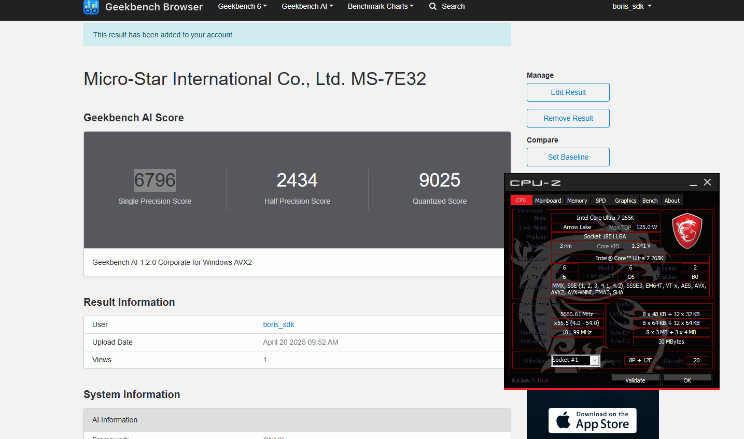Close the CPU-Z window
The width and height of the screenshot is (744, 439).
pyautogui.click(x=707, y=182)
